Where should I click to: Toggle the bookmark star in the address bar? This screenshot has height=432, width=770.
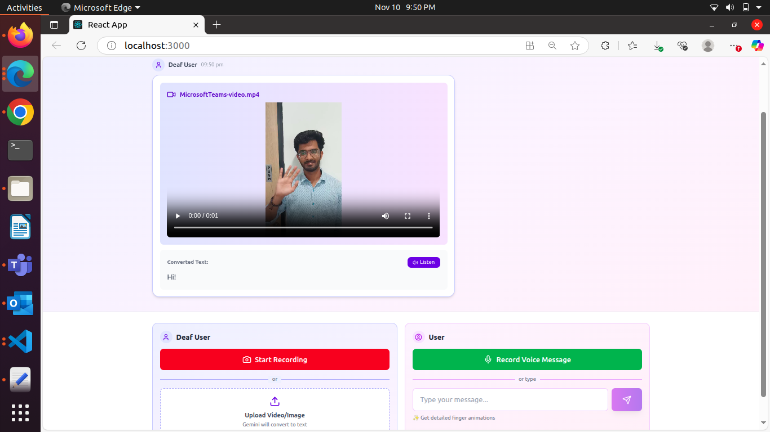click(575, 46)
